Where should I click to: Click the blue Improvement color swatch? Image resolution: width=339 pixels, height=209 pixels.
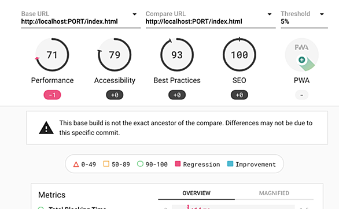[x=230, y=164]
